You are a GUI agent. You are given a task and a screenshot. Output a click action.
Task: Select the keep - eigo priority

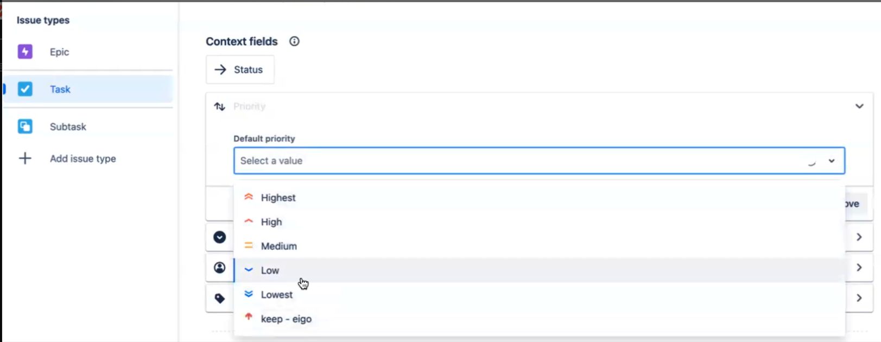point(286,319)
